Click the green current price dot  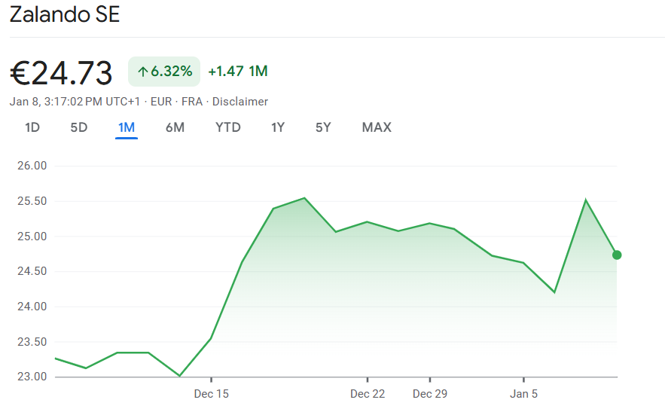[x=617, y=255]
